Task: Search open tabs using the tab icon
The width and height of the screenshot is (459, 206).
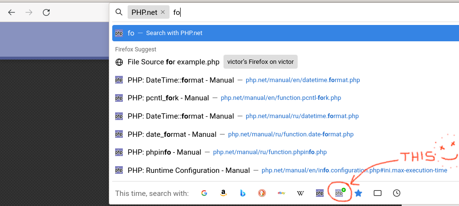Action: click(x=378, y=193)
